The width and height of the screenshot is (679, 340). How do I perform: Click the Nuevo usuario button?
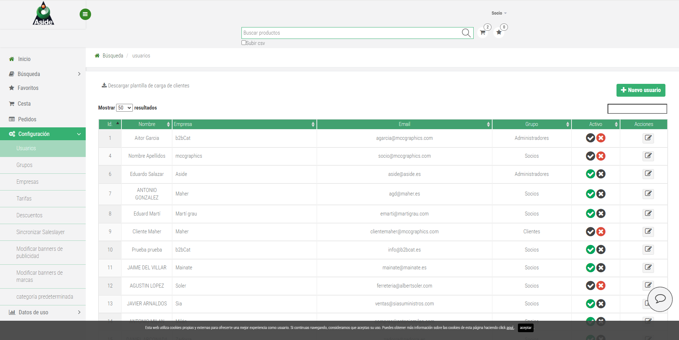pos(640,90)
